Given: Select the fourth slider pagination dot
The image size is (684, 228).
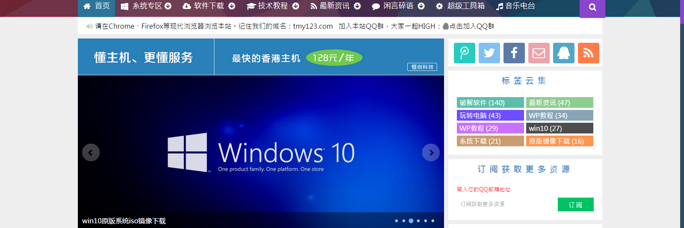Looking at the screenshot, I should [418, 221].
